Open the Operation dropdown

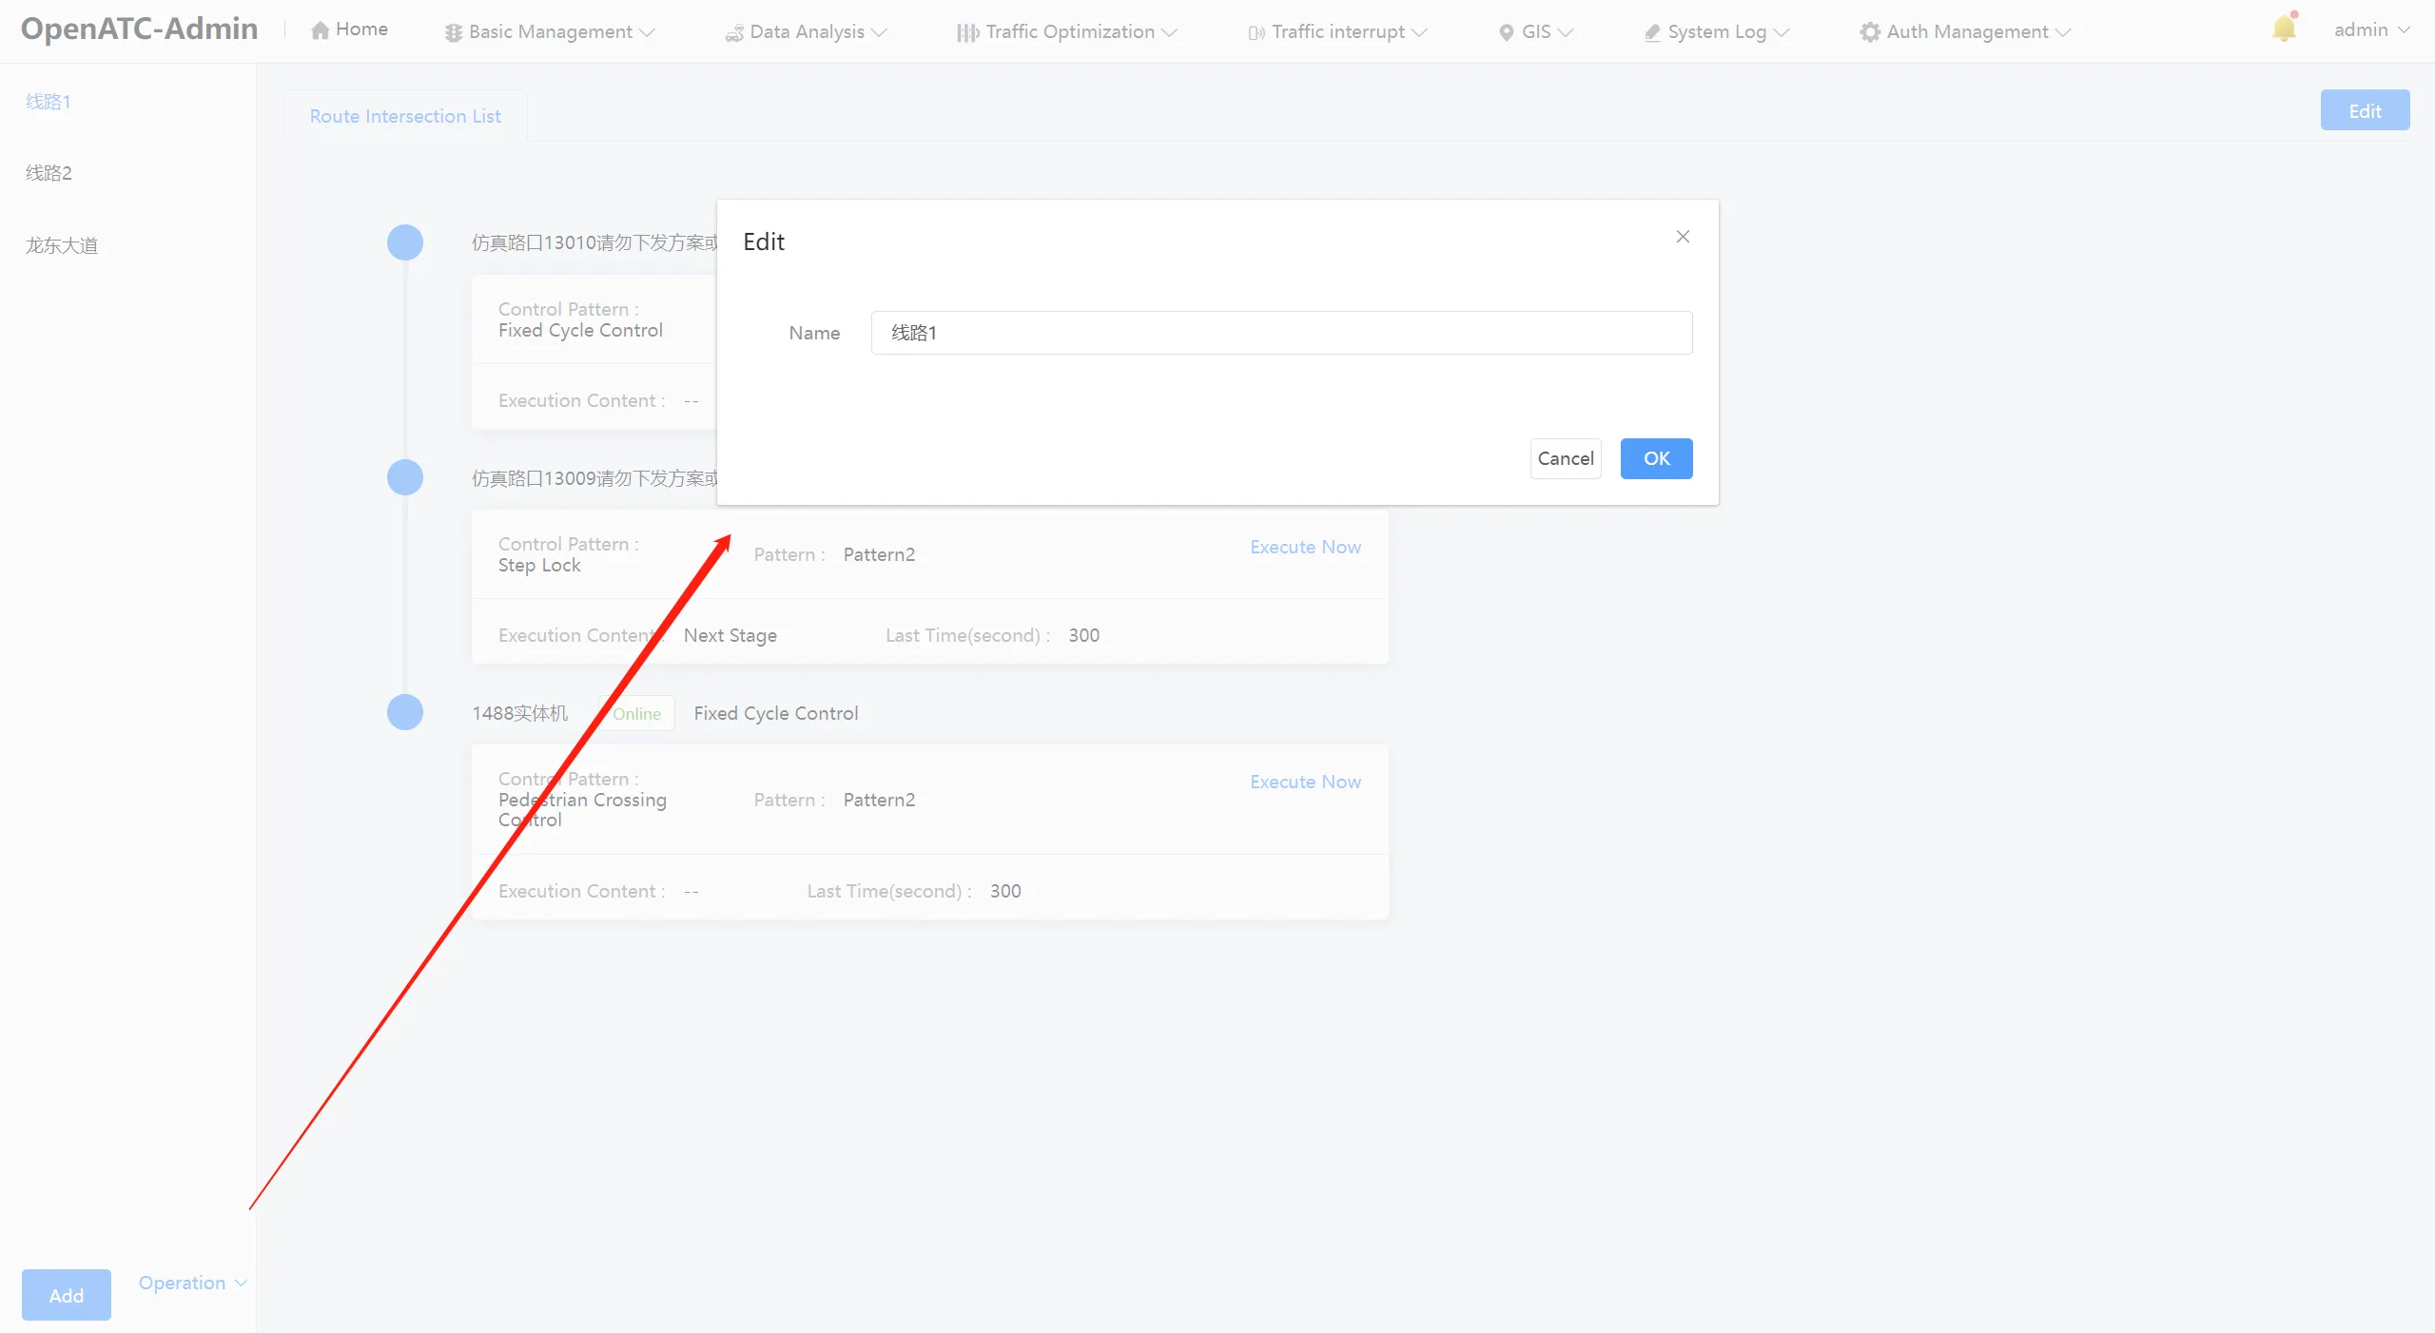192,1283
